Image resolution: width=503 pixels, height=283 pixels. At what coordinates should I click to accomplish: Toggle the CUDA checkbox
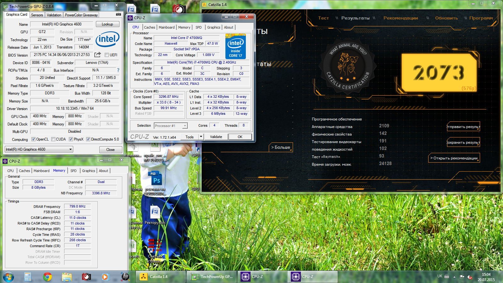pyautogui.click(x=53, y=139)
